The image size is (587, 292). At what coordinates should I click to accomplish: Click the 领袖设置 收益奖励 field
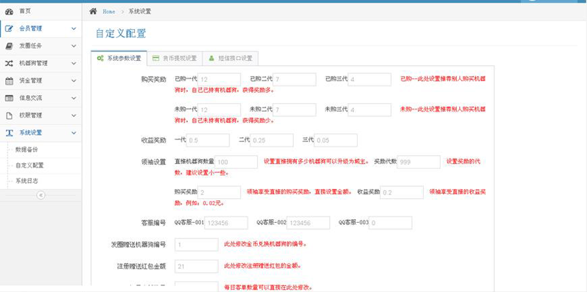pyautogui.click(x=402, y=192)
